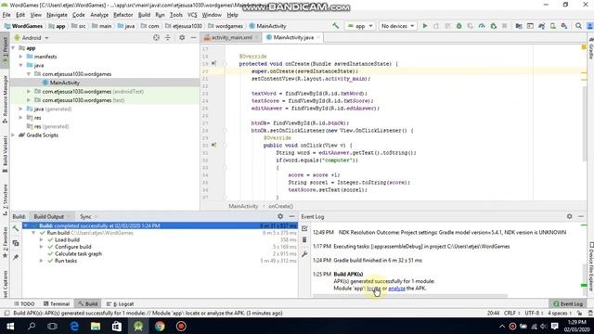Viewport: 594px width, 334px height.
Task: Open Event Log wrench settings icon
Action: [304, 254]
